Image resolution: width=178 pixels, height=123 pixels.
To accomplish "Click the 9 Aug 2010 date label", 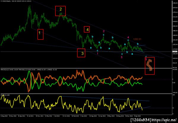I will pos(4,116).
